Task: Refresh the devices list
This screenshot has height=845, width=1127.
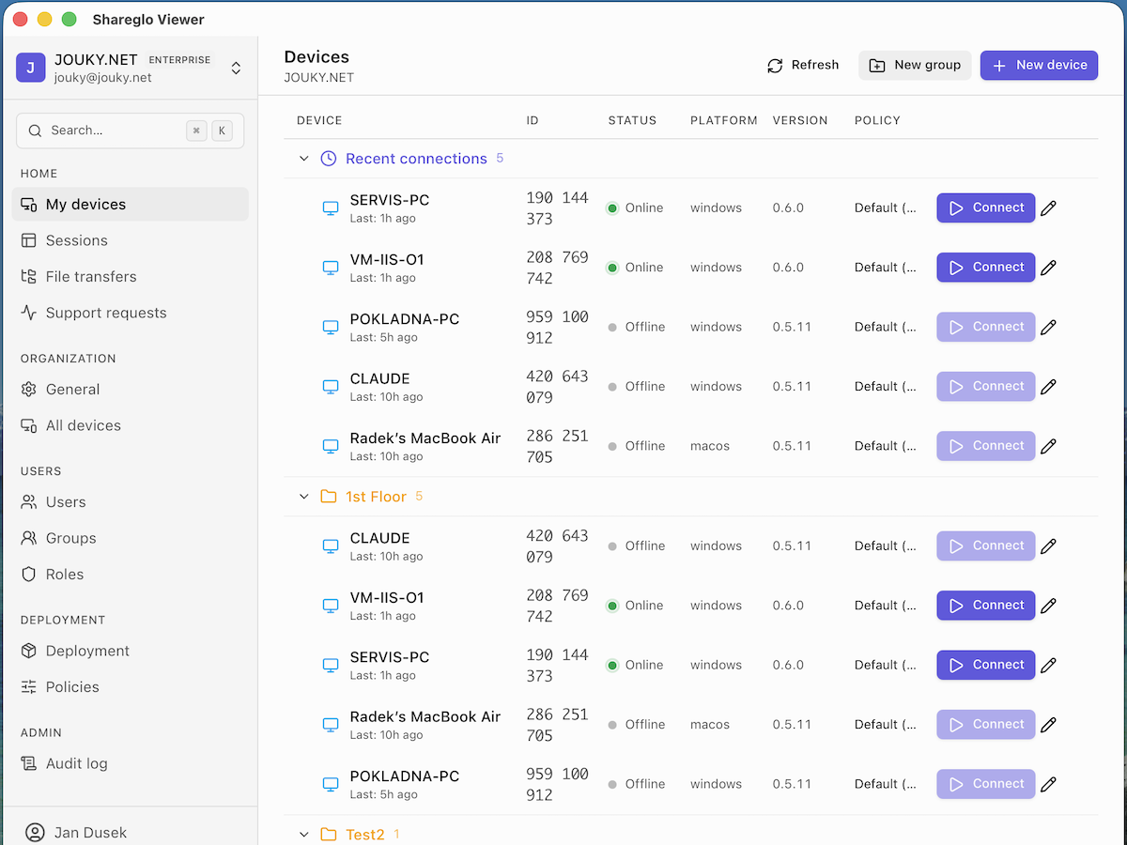Action: pyautogui.click(x=803, y=65)
